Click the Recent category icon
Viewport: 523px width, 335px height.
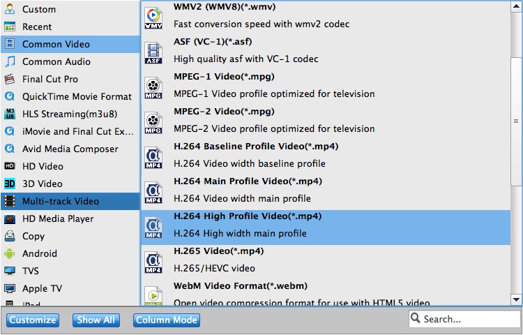(10, 27)
